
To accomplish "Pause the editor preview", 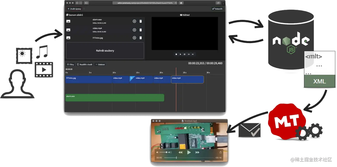I will pyautogui.click(x=185, y=54).
